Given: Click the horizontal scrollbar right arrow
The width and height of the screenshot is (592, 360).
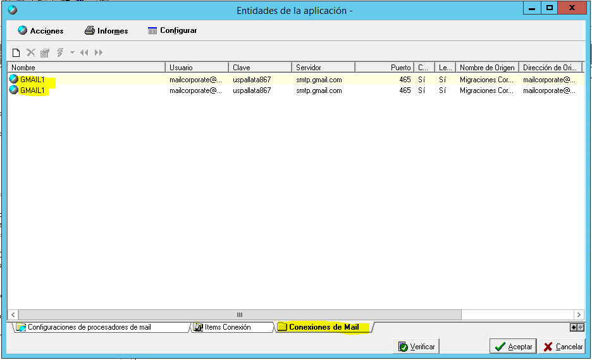Looking at the screenshot, I should (579, 314).
